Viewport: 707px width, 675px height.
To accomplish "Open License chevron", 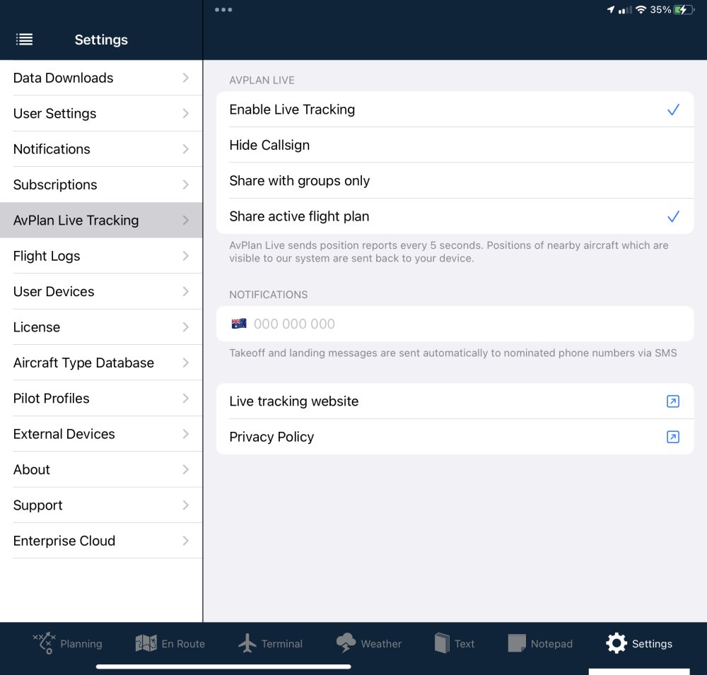I will [186, 327].
